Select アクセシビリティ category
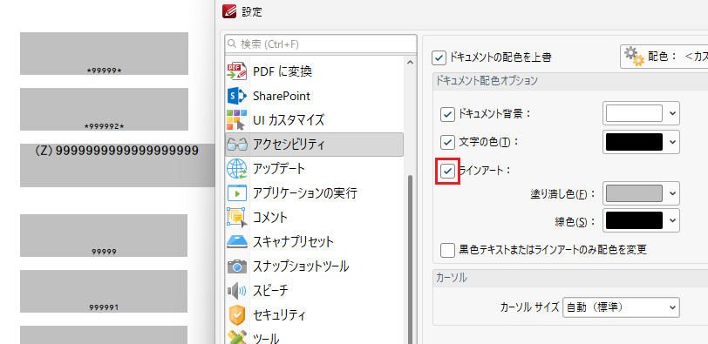The width and height of the screenshot is (708, 344). point(314,145)
